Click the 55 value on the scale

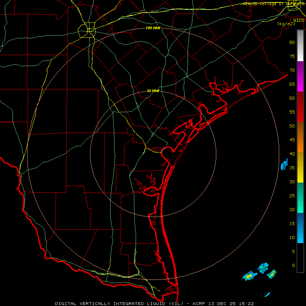[x=292, y=112]
